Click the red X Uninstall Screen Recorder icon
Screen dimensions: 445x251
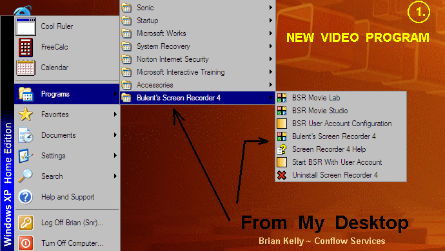point(282,175)
